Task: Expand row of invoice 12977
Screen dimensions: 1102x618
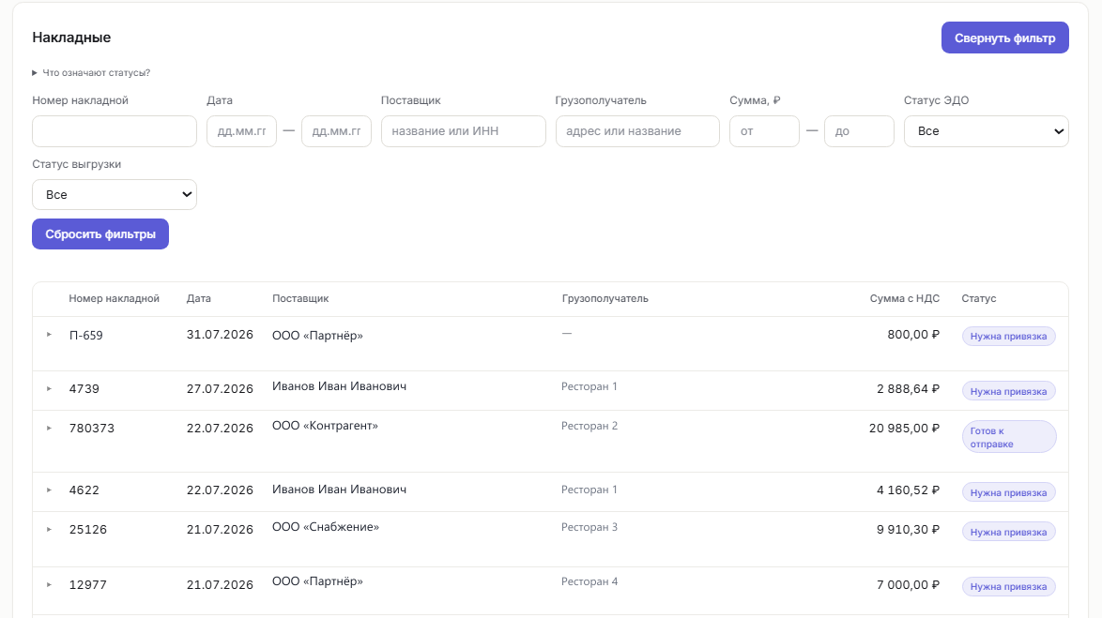Action: 49,584
